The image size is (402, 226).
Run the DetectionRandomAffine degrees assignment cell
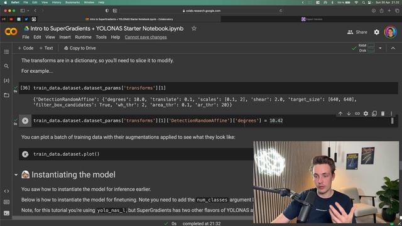click(x=25, y=121)
